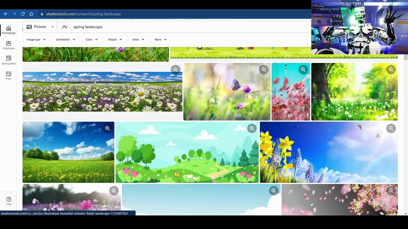Viewport: 408px width, 229px height.
Task: Click the spring landscape search field
Action: (x=191, y=27)
